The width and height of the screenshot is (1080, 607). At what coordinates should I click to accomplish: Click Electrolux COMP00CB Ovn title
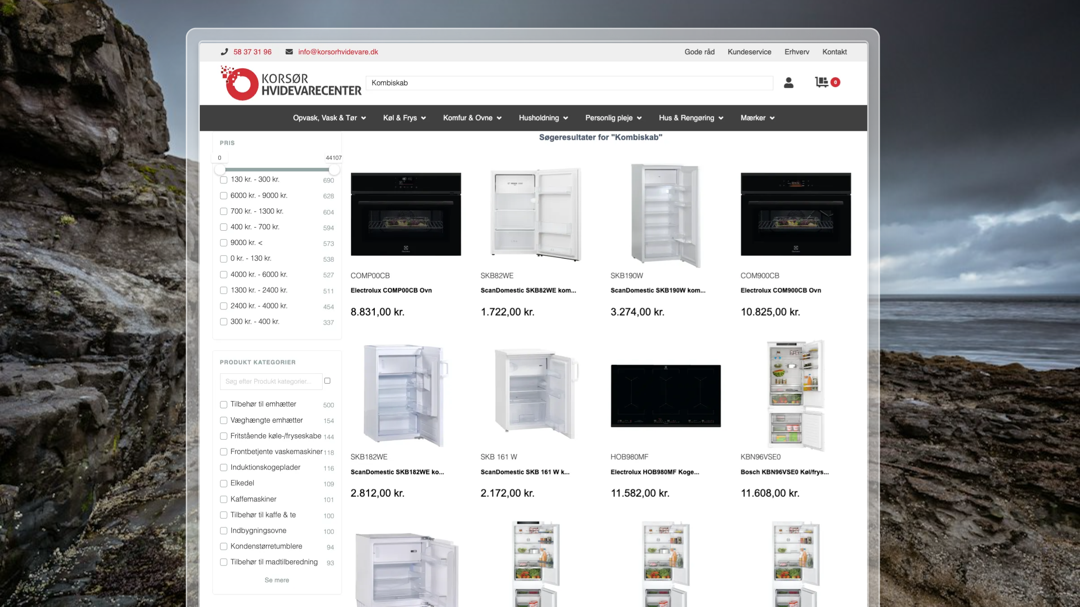click(391, 290)
